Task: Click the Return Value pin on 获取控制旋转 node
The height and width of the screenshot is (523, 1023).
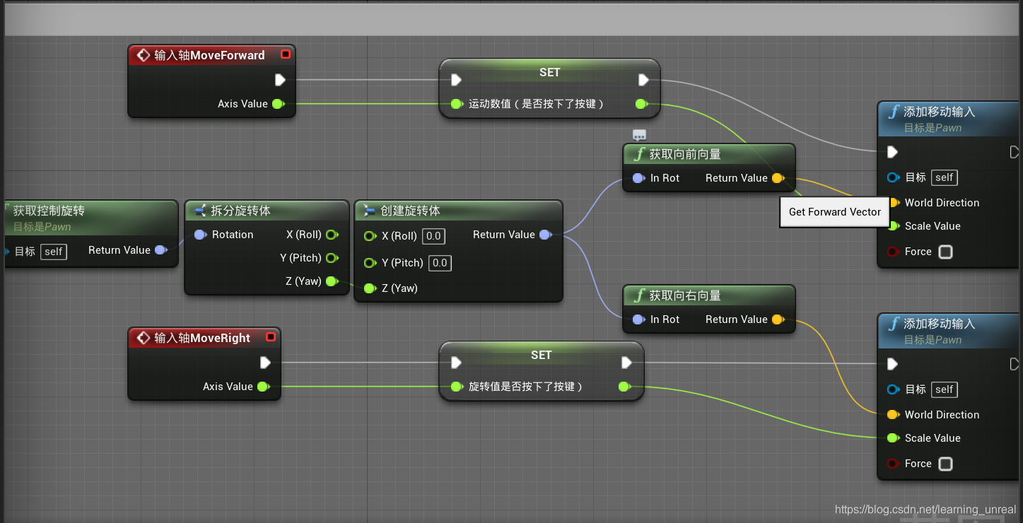Action: 160,250
